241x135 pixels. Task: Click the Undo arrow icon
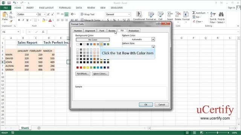[14, 3]
